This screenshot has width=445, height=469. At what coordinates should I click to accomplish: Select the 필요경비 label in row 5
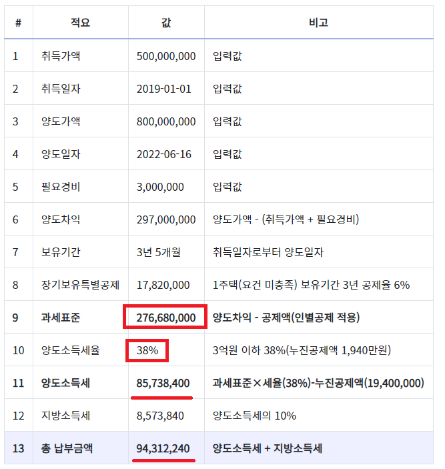point(61,187)
